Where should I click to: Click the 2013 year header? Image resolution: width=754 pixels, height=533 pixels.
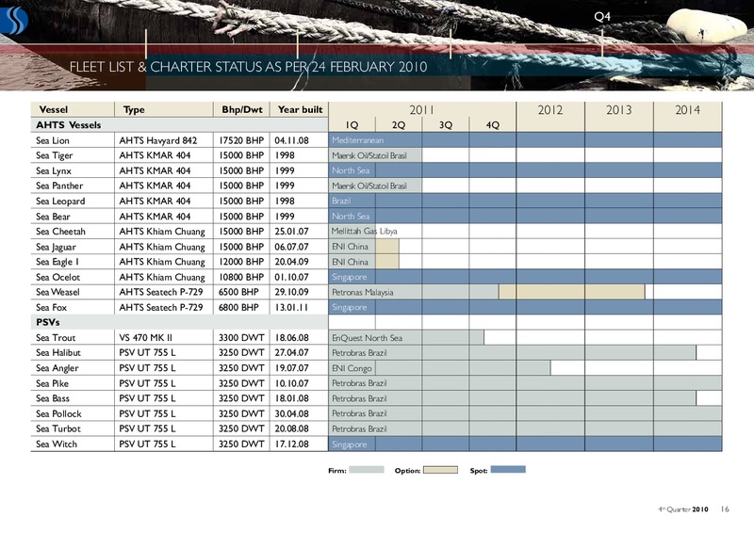[619, 110]
